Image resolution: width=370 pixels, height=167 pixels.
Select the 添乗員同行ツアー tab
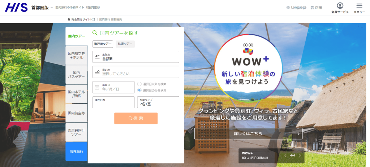click(x=77, y=132)
